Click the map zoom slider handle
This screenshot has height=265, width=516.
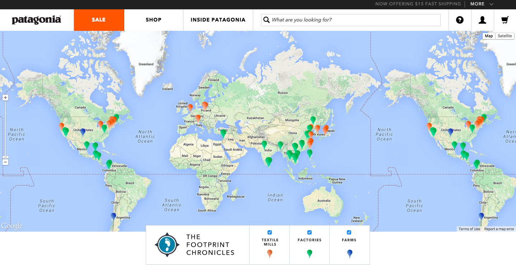pos(5,157)
